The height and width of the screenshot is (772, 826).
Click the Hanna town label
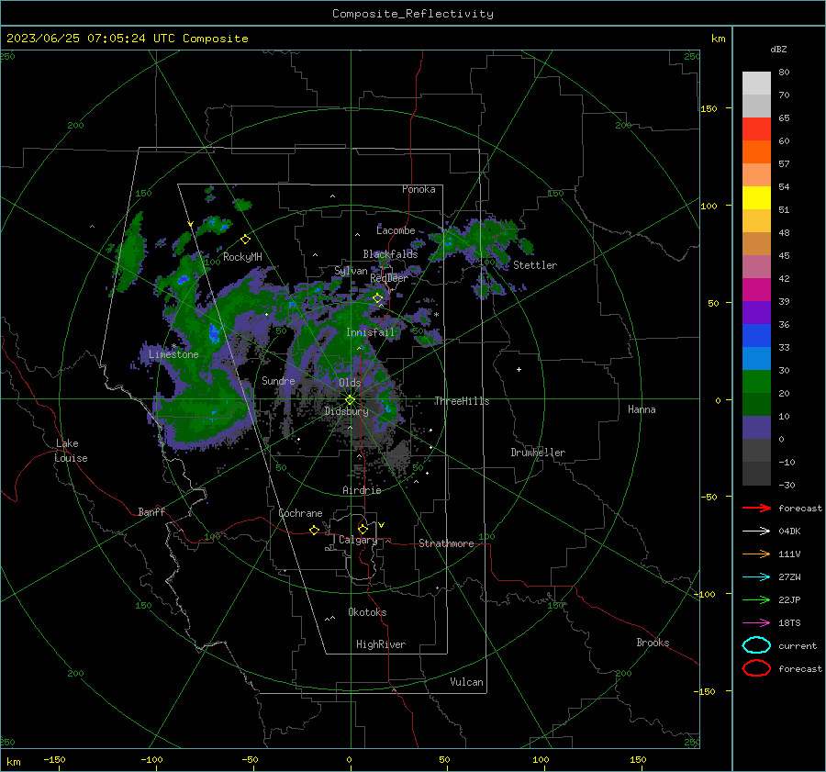click(642, 409)
